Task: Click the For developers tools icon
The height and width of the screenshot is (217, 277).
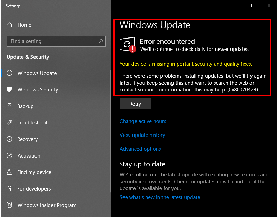Action: pyautogui.click(x=9, y=188)
